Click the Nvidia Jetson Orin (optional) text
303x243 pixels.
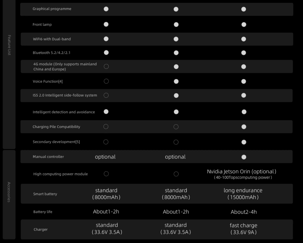pos(242,172)
